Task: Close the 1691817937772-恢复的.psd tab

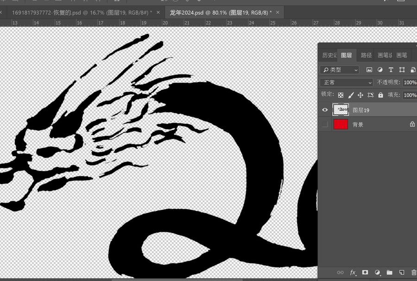Action: (x=158, y=12)
